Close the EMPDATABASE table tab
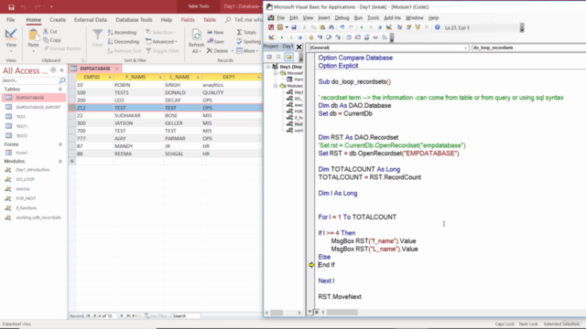The width and height of the screenshot is (586, 329). (117, 69)
